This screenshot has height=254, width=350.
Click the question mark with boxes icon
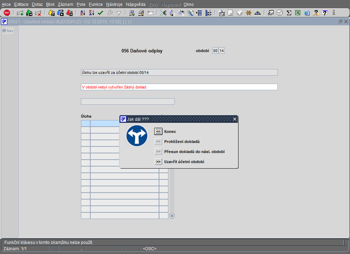coord(316,13)
